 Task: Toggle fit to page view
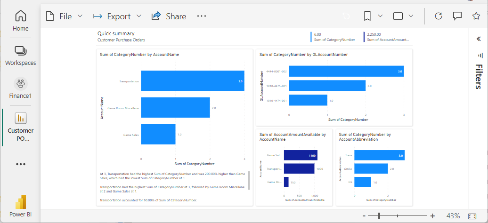(472, 216)
